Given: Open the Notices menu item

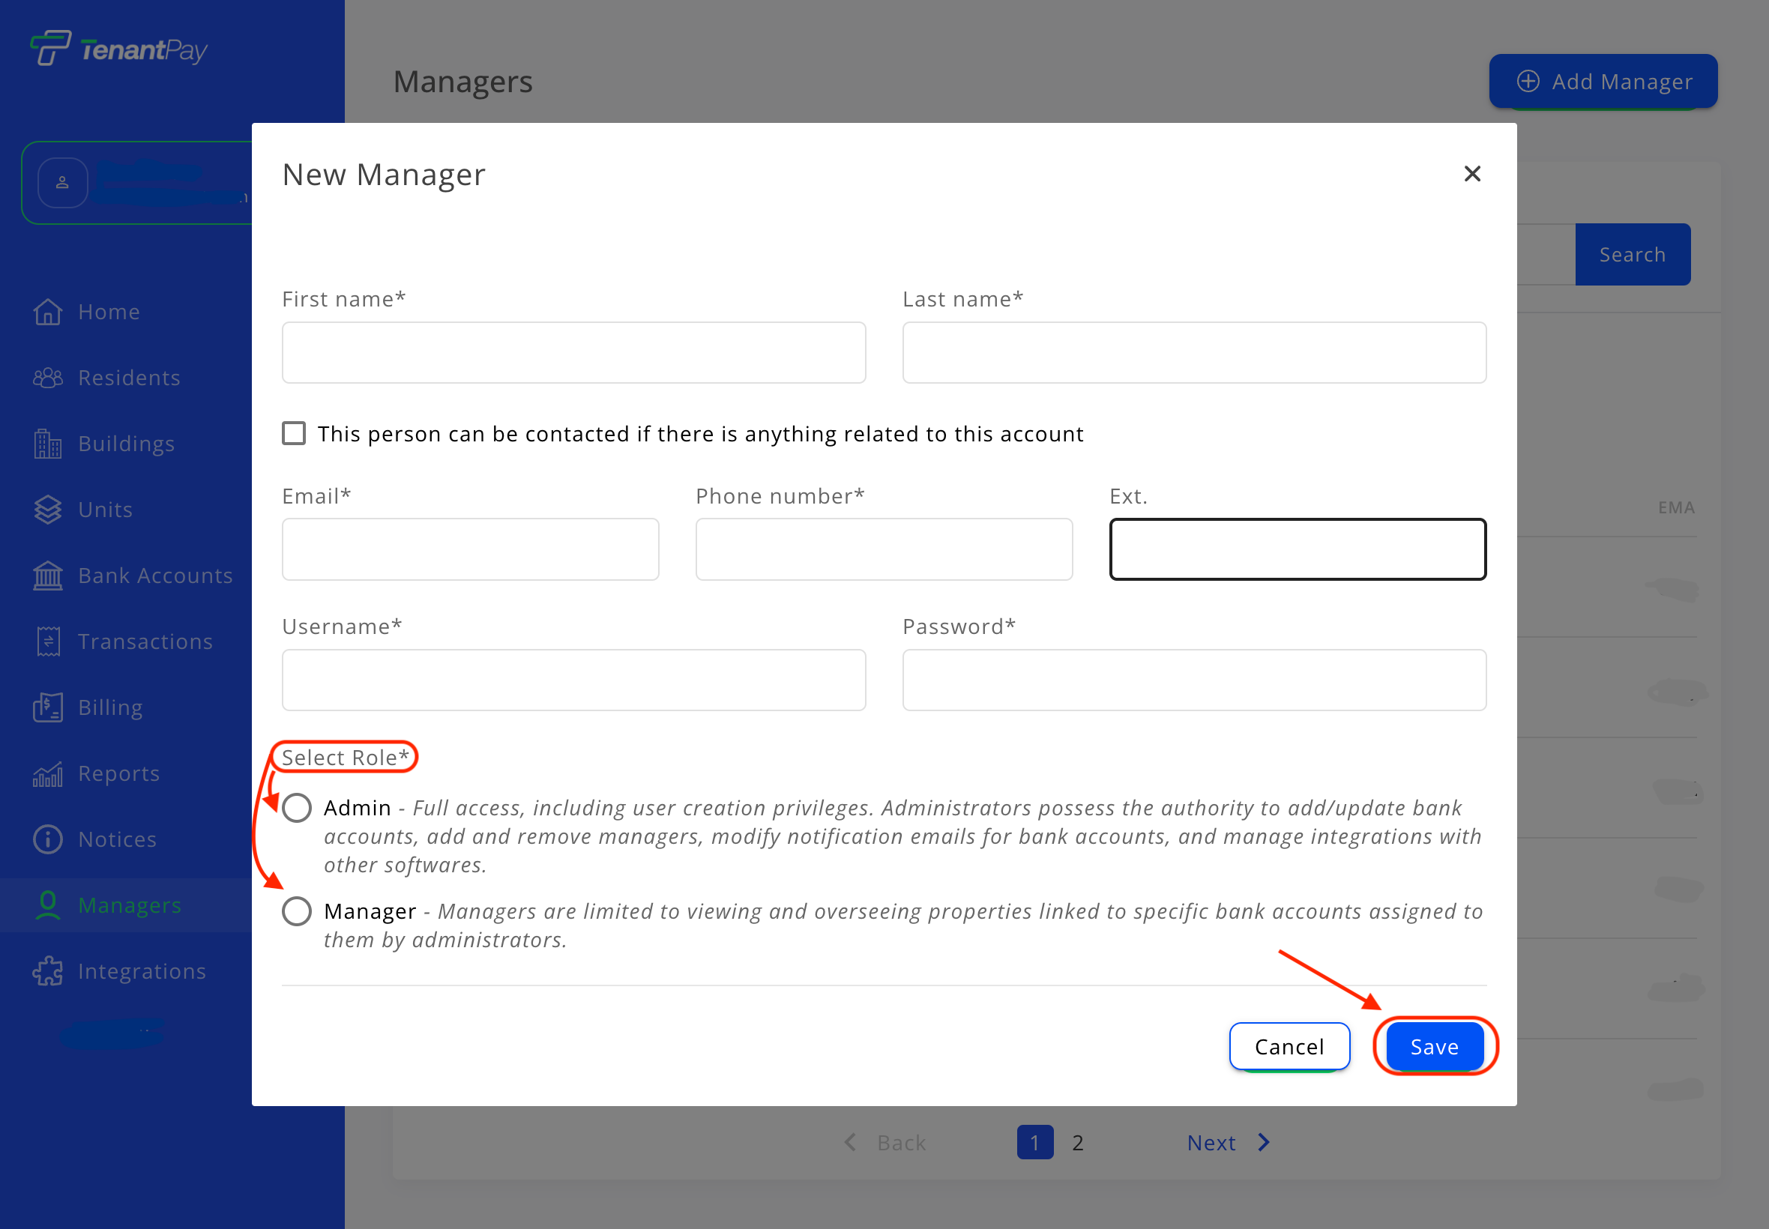Looking at the screenshot, I should click(x=117, y=839).
